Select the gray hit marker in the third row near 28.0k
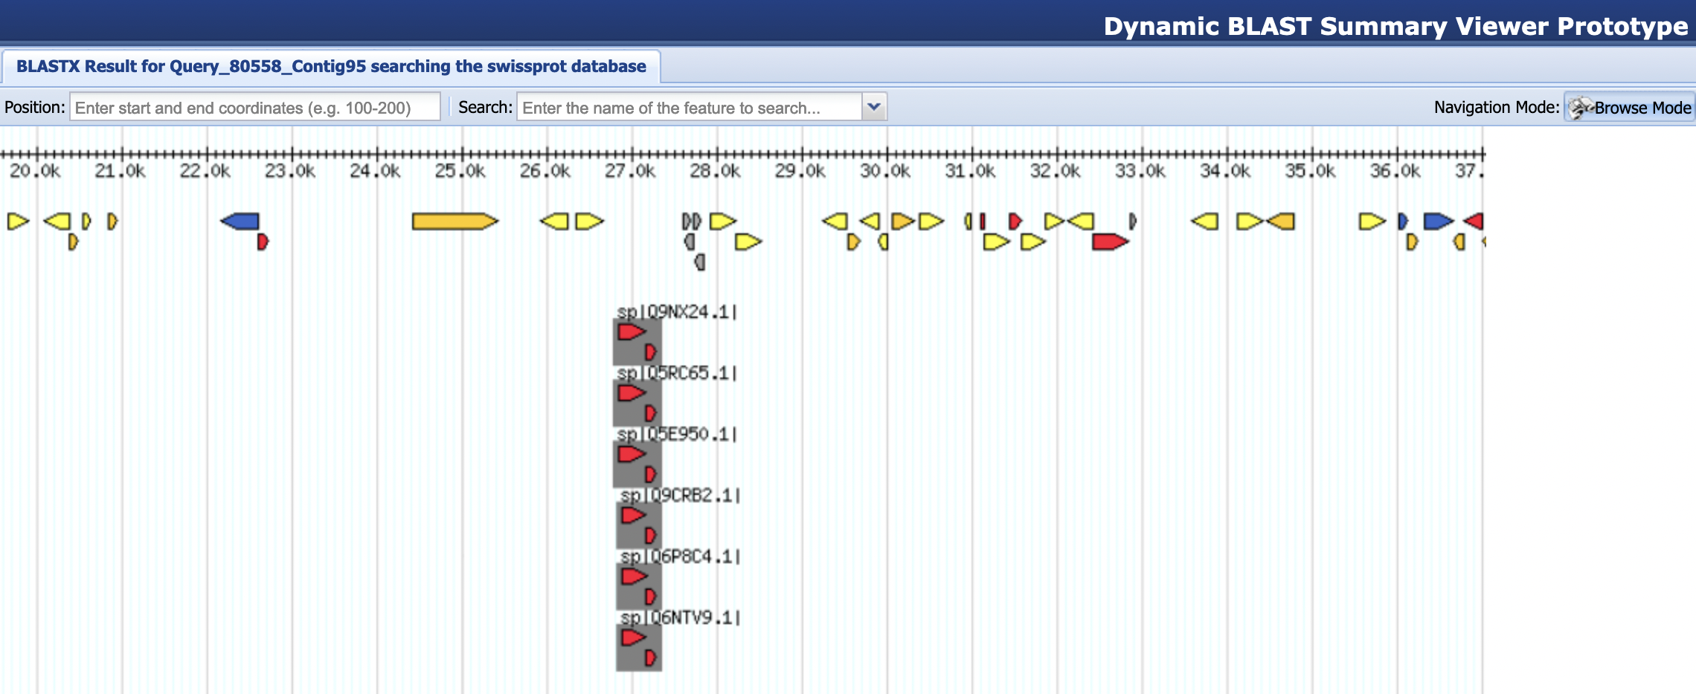1696x694 pixels. 699,262
